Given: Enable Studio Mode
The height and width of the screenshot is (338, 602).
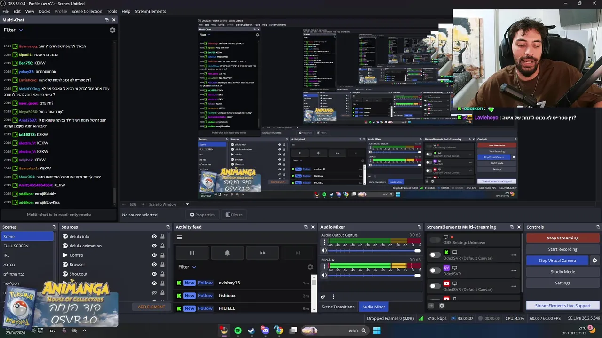Looking at the screenshot, I should coord(562,272).
